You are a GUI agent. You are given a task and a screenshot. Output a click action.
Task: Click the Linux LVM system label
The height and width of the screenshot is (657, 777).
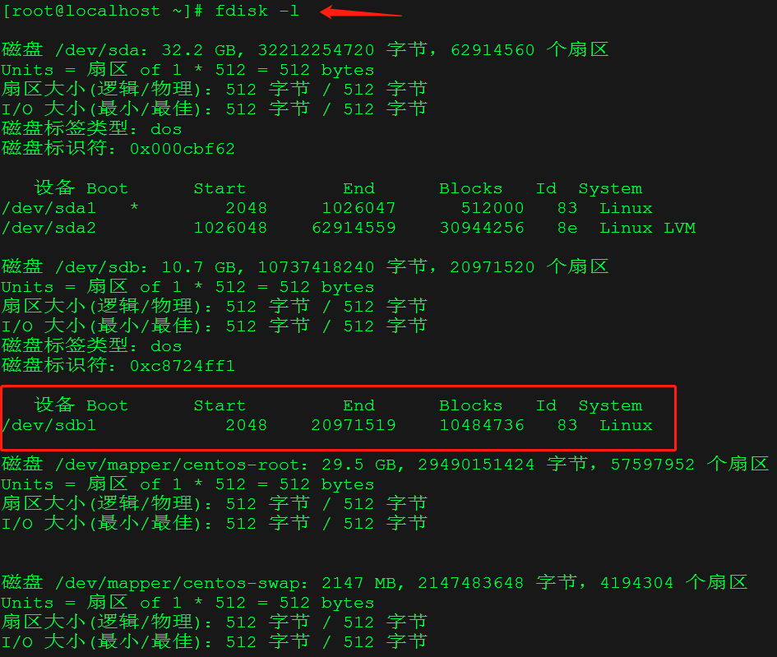pos(647,228)
